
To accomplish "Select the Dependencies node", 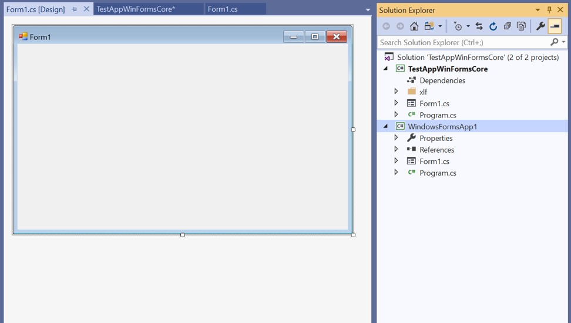I will 442,80.
